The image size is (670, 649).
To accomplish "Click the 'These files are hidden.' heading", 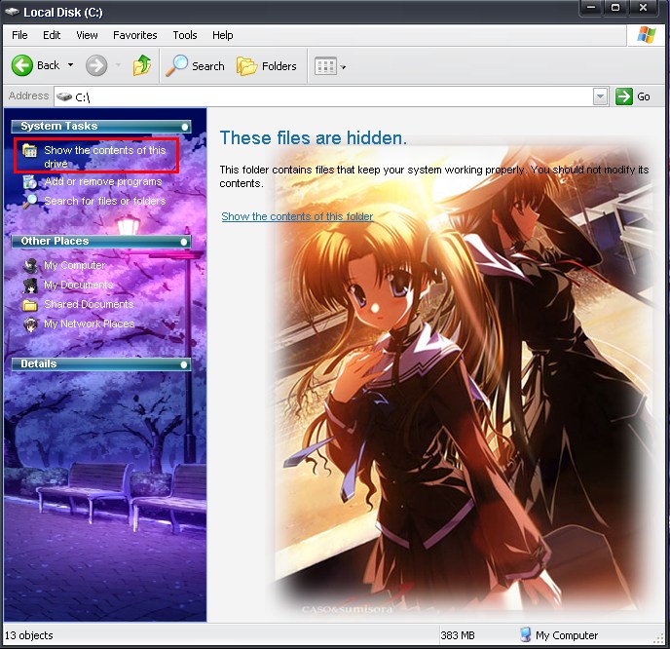I will coord(314,138).
